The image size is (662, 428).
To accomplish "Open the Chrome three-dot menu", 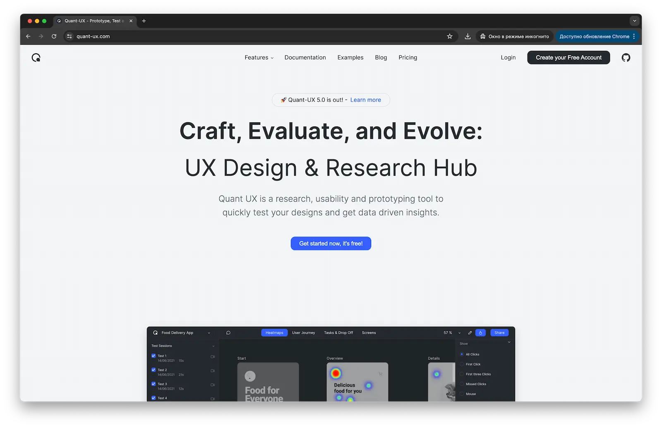I will (634, 36).
